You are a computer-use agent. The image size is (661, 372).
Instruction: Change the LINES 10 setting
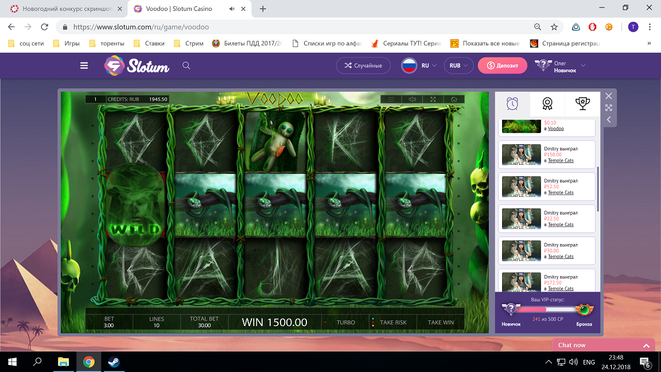[x=157, y=322]
